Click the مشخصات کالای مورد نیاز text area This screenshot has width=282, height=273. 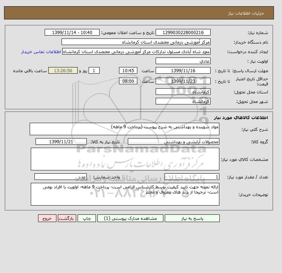(125, 159)
